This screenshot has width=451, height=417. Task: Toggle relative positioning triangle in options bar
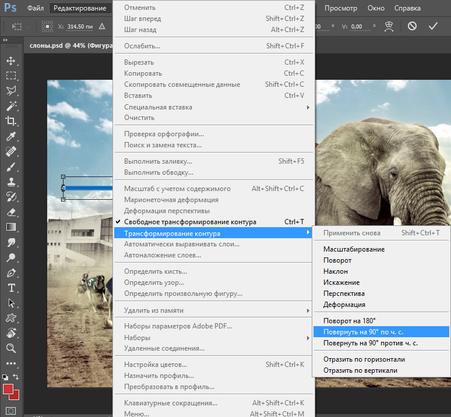tap(102, 26)
